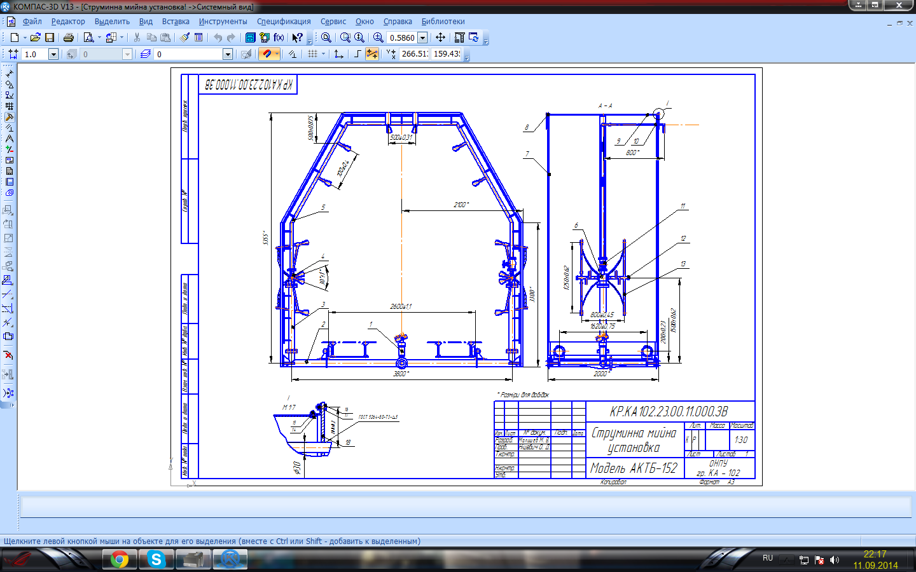Open the Справка menu
Screen dimensions: 916x572
398,22
